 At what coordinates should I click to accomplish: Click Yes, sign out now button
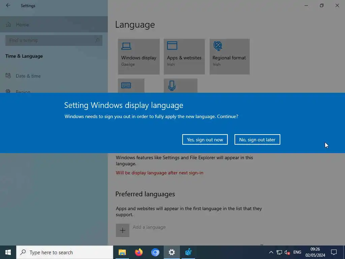coord(205,139)
